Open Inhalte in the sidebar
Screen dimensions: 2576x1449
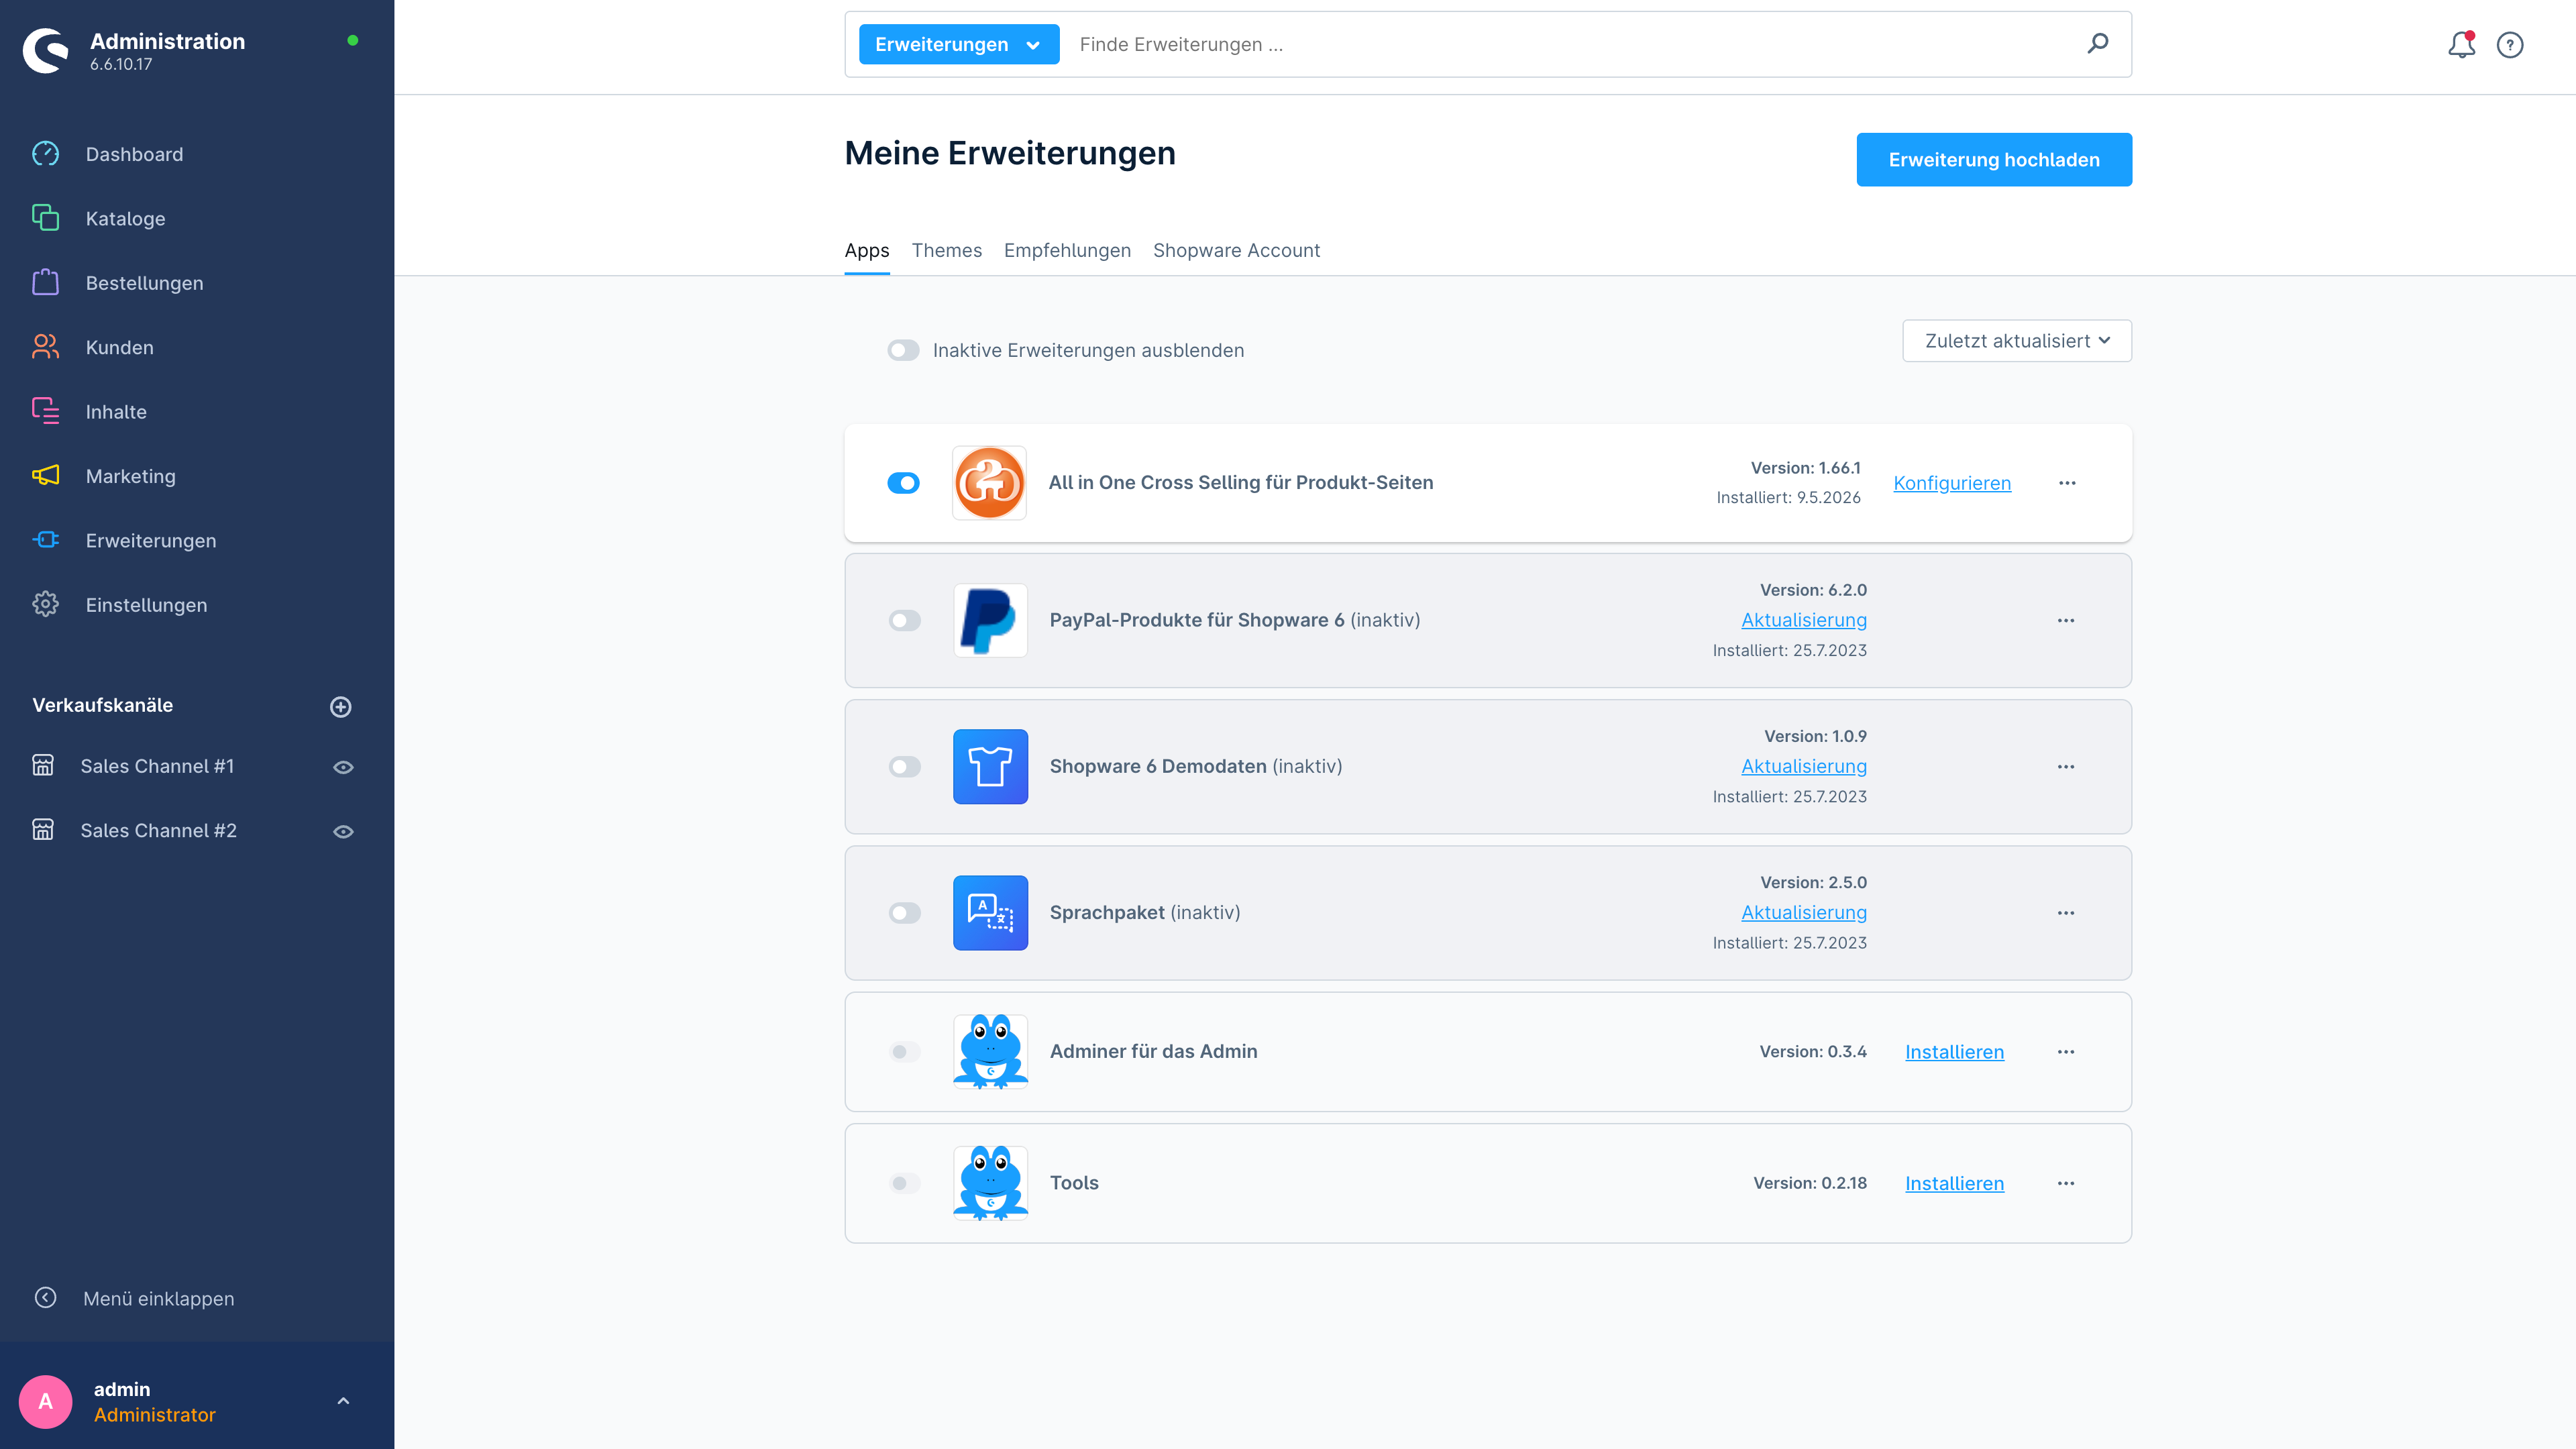coord(116,412)
